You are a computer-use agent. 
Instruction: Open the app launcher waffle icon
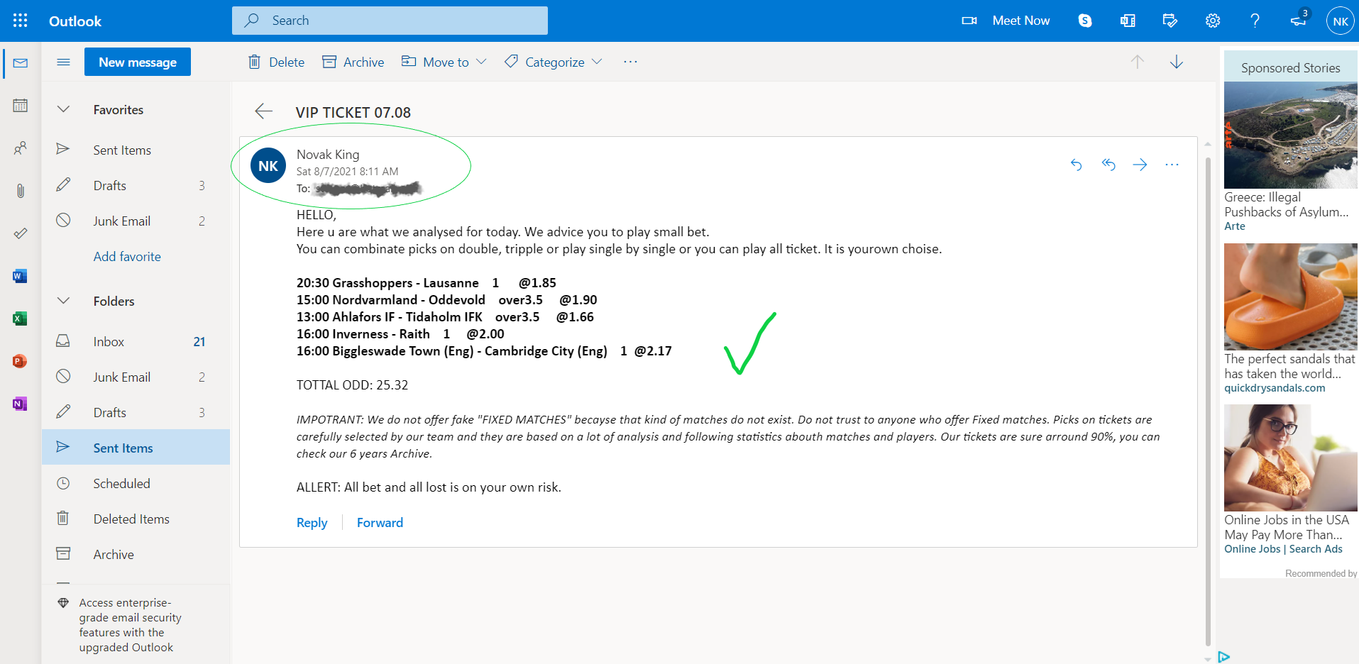tap(20, 21)
